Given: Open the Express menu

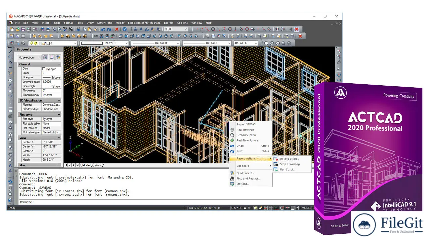Looking at the screenshot, I should [169, 23].
